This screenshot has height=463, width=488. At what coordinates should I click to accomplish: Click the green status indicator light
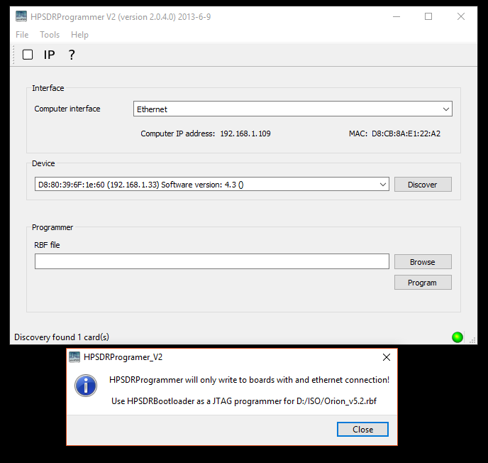point(457,337)
